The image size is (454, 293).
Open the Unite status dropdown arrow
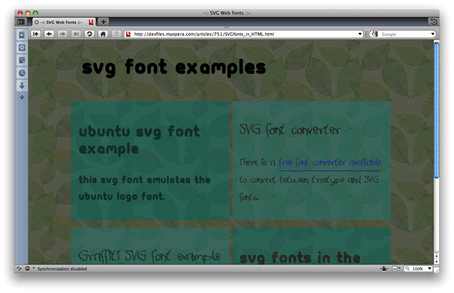pos(34,268)
